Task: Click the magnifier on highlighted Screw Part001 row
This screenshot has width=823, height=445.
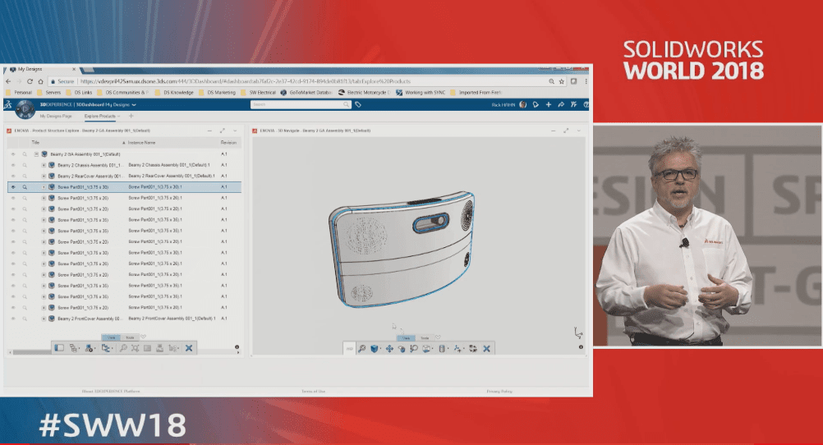Action: pos(24,187)
